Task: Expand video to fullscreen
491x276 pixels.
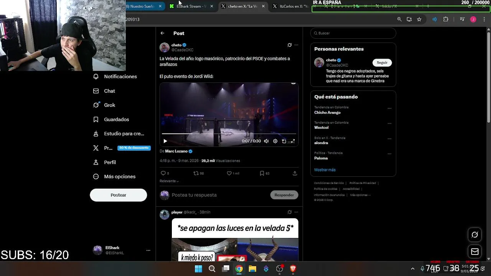Action: [x=293, y=141]
